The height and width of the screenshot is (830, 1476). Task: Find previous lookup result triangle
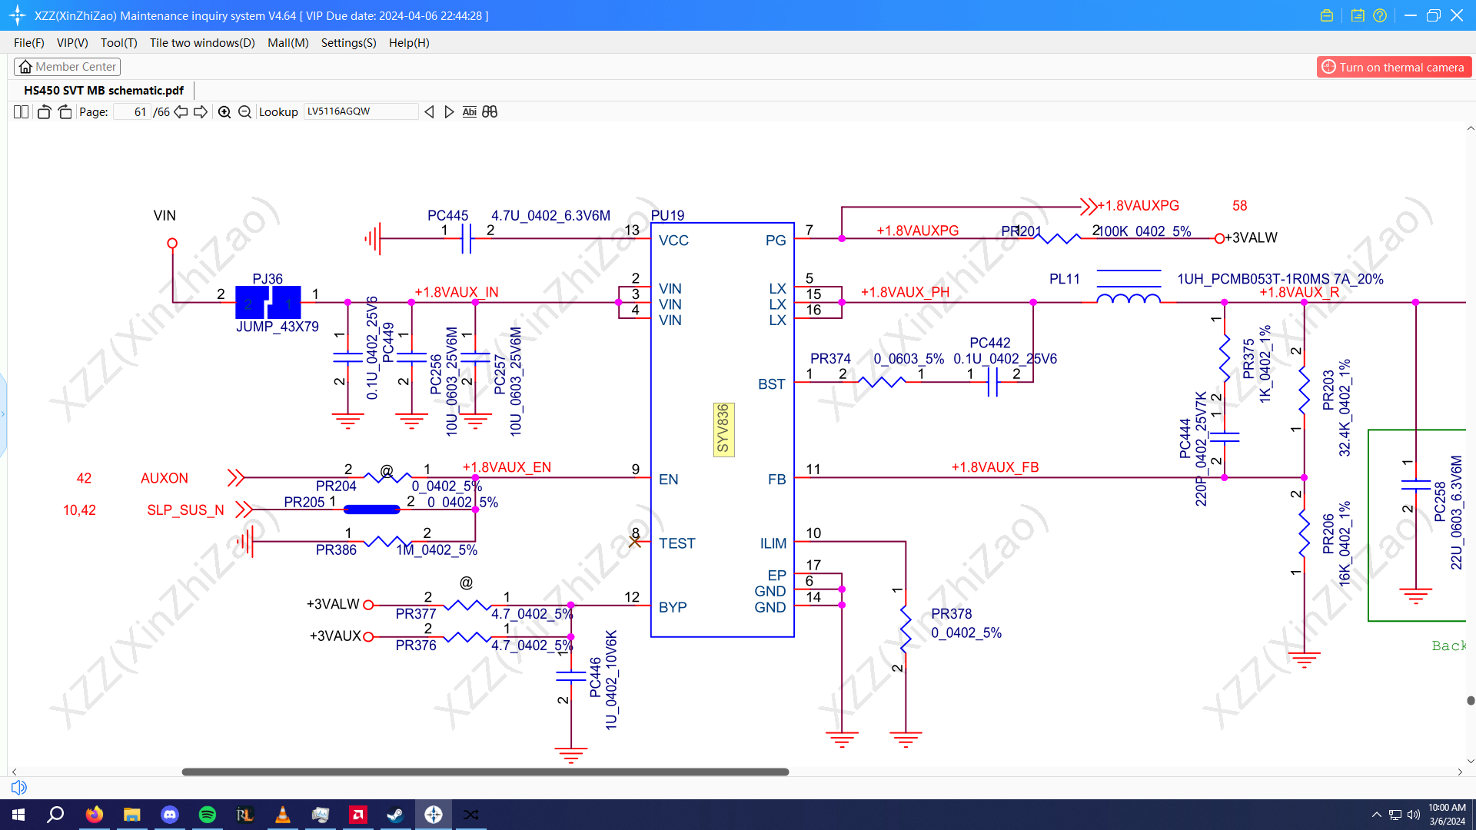[430, 112]
